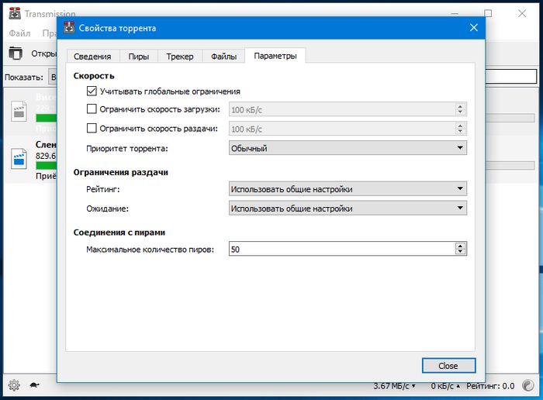Open the "Файлы" tab
This screenshot has width=543, height=400.
tap(223, 56)
